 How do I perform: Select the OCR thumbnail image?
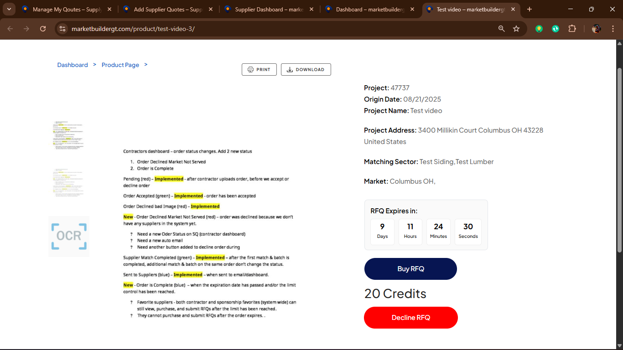click(69, 237)
